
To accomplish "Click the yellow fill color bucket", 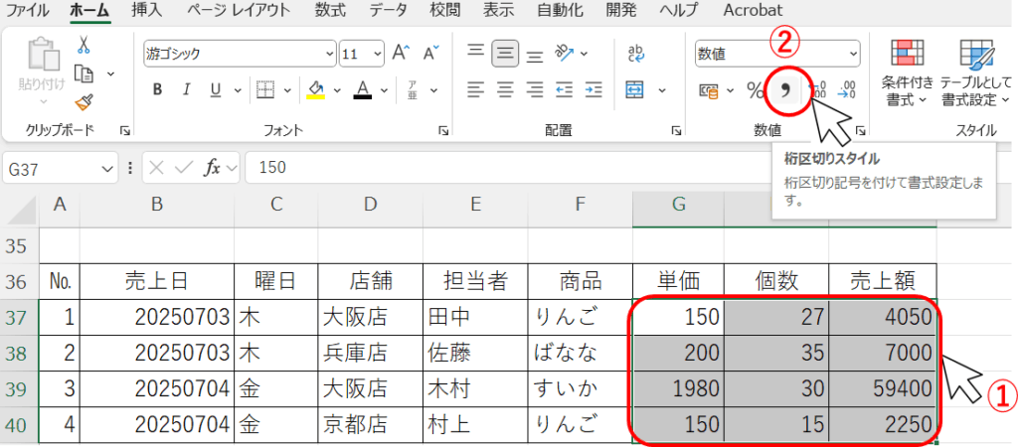I will click(x=316, y=90).
